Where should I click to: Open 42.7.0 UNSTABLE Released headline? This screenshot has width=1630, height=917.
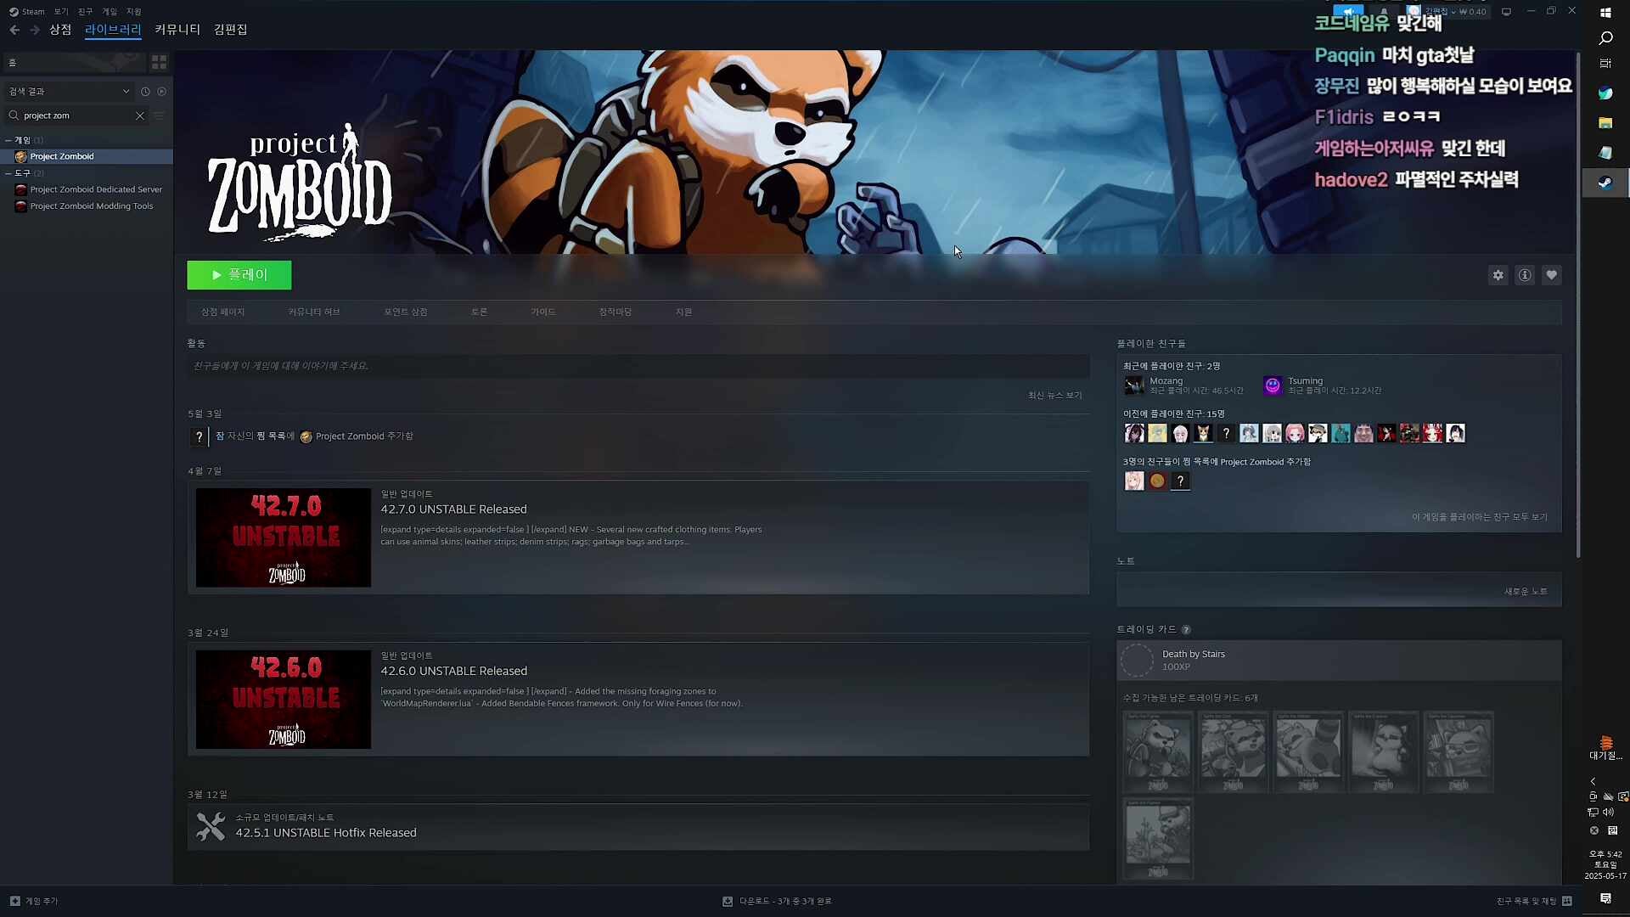tap(453, 509)
